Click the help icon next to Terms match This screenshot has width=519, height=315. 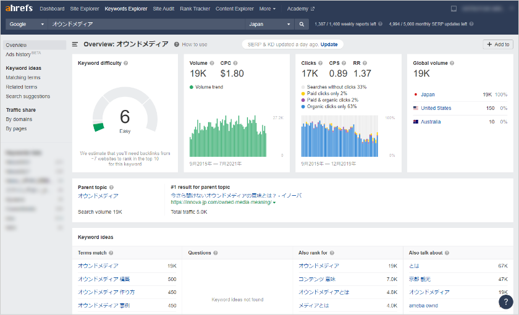click(111, 253)
